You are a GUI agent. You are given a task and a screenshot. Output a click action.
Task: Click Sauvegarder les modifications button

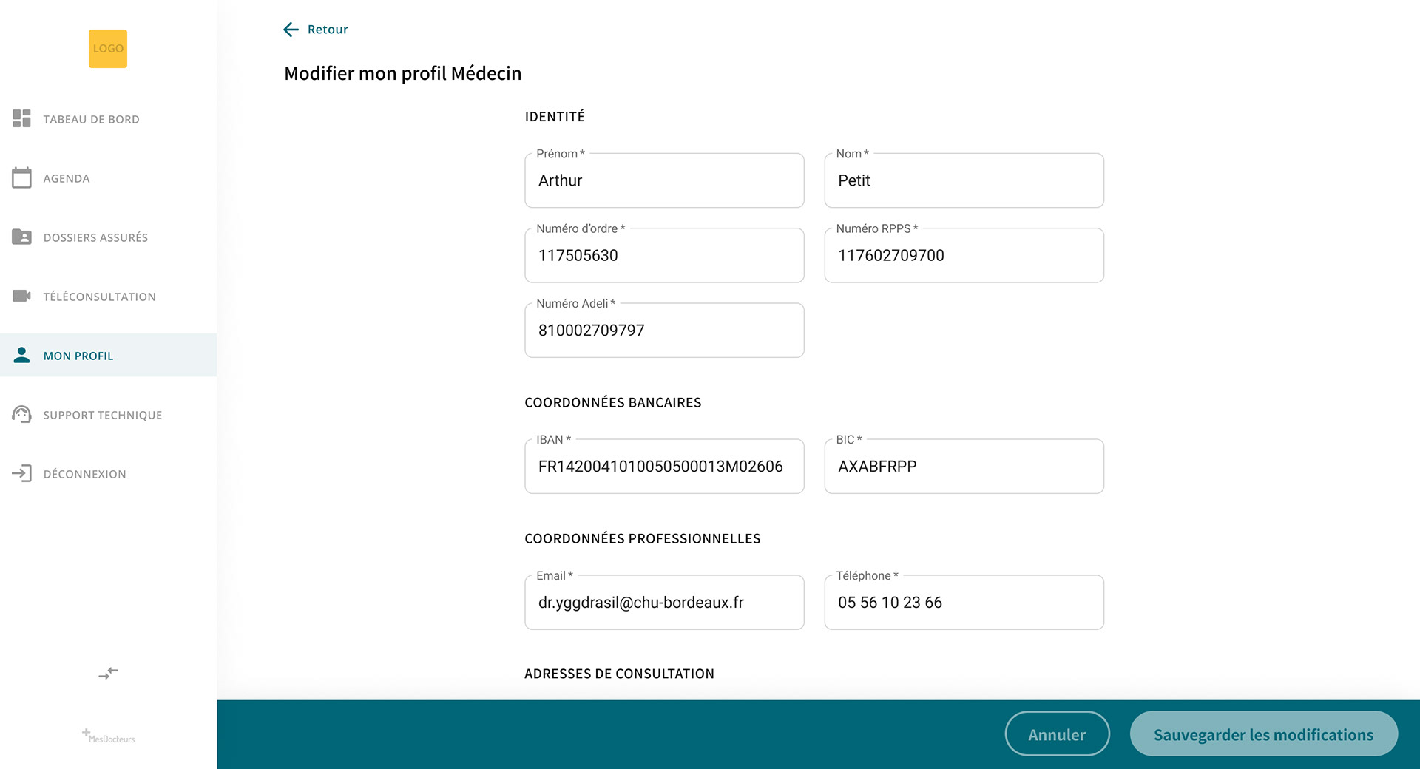[1263, 734]
